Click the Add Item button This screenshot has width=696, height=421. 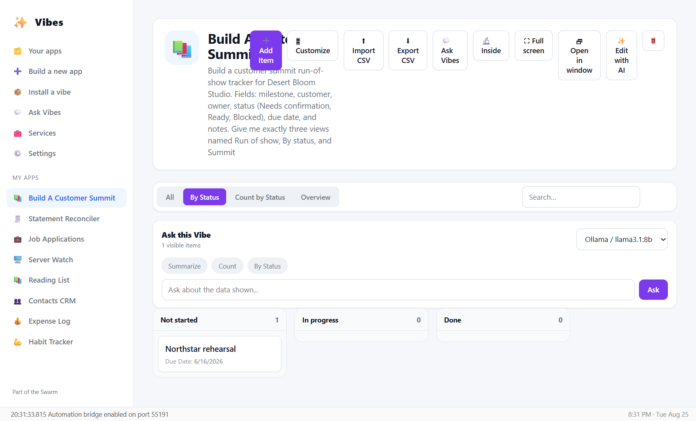pyautogui.click(x=266, y=50)
